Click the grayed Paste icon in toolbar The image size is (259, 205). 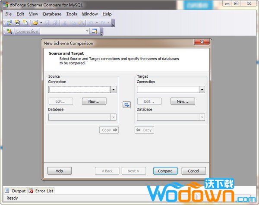(x=81, y=23)
